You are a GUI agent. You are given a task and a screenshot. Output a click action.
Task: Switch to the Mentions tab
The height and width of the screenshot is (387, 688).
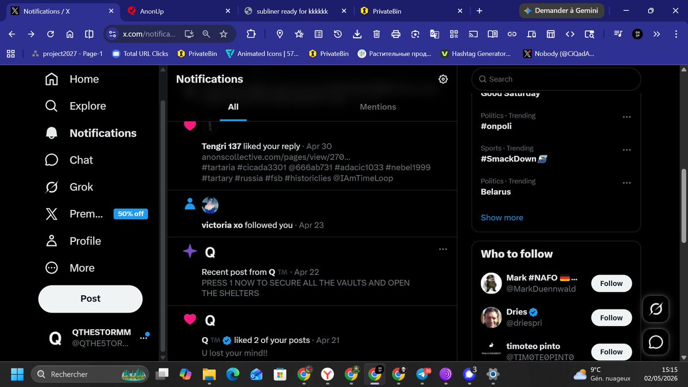(378, 107)
